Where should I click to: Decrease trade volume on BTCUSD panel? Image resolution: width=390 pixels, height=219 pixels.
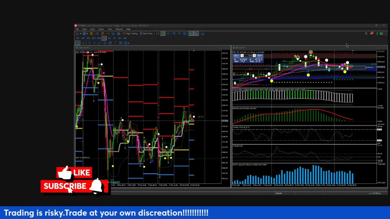(242, 56)
